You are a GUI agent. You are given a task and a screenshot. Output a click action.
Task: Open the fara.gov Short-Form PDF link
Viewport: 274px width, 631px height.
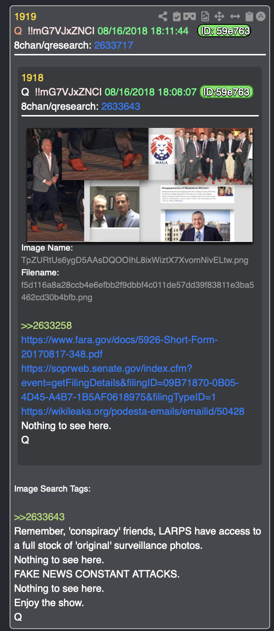pos(119,347)
